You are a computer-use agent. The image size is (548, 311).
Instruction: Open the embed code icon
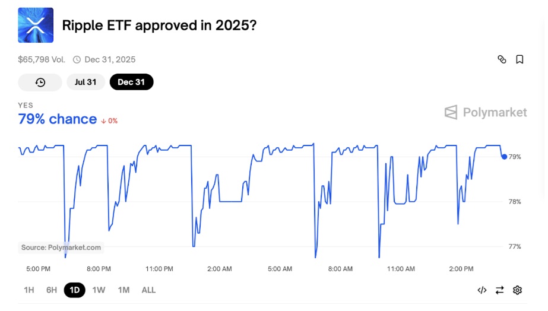(x=482, y=290)
